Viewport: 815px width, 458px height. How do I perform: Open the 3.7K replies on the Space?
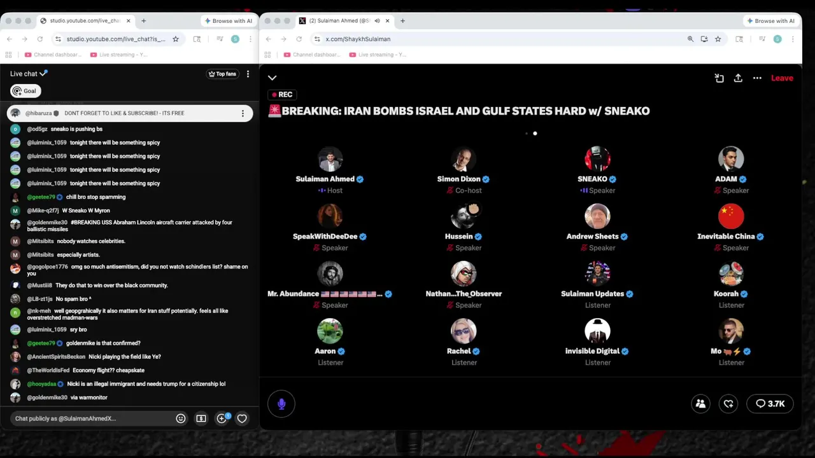pyautogui.click(x=770, y=404)
